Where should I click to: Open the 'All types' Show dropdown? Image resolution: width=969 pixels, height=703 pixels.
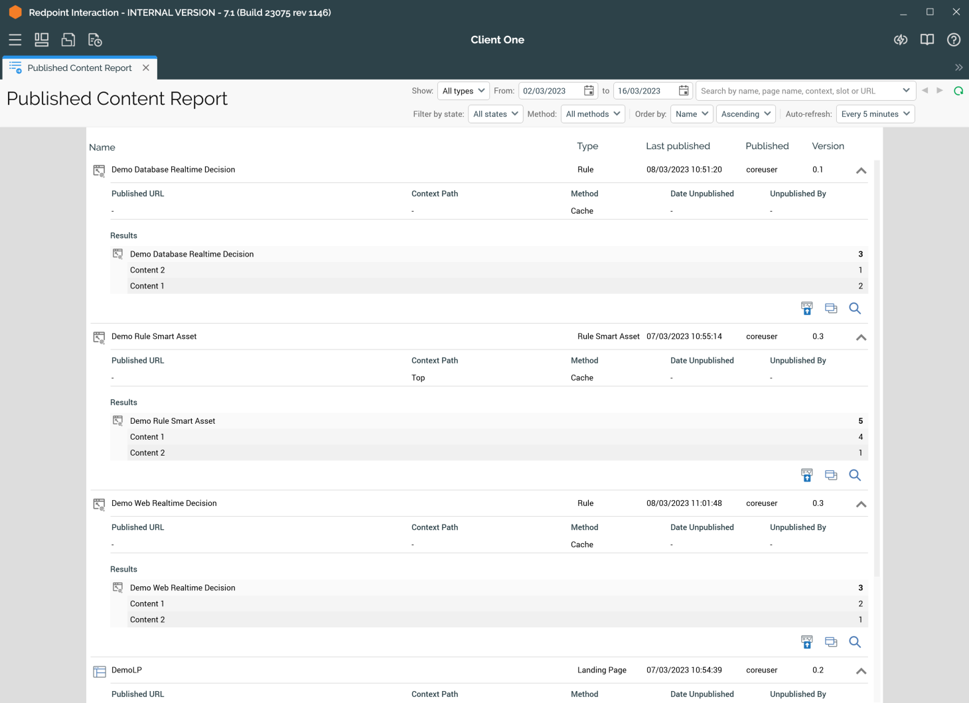(463, 91)
